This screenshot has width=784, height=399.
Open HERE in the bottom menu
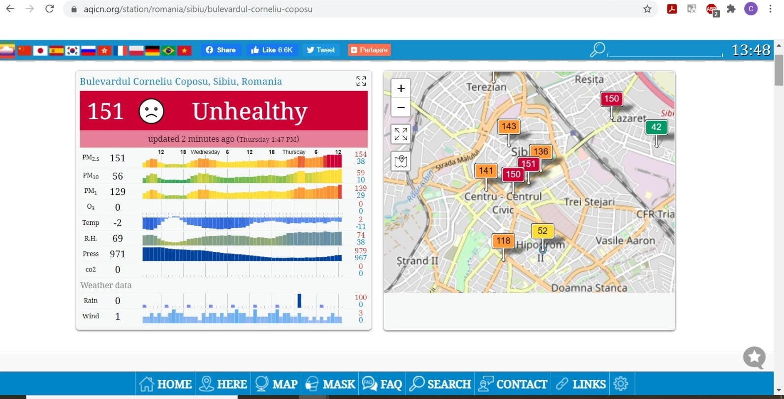pyautogui.click(x=223, y=384)
